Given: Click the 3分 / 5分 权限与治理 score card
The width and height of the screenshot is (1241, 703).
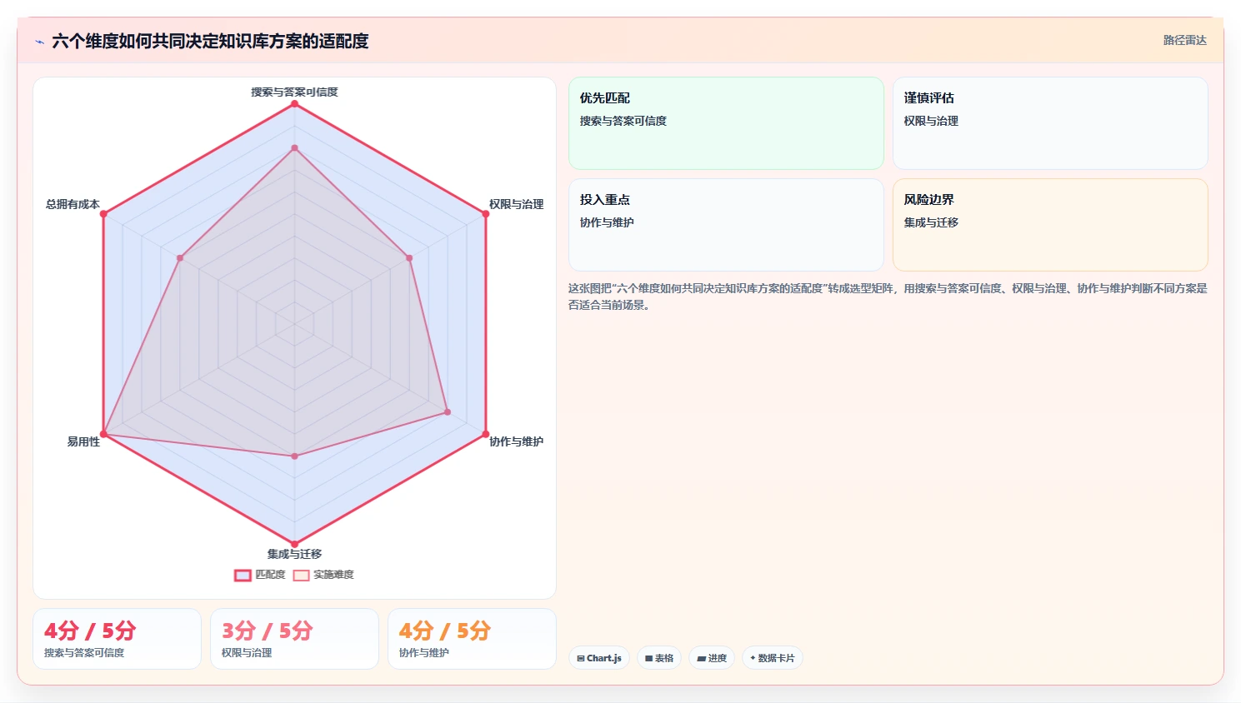Looking at the screenshot, I should point(294,639).
